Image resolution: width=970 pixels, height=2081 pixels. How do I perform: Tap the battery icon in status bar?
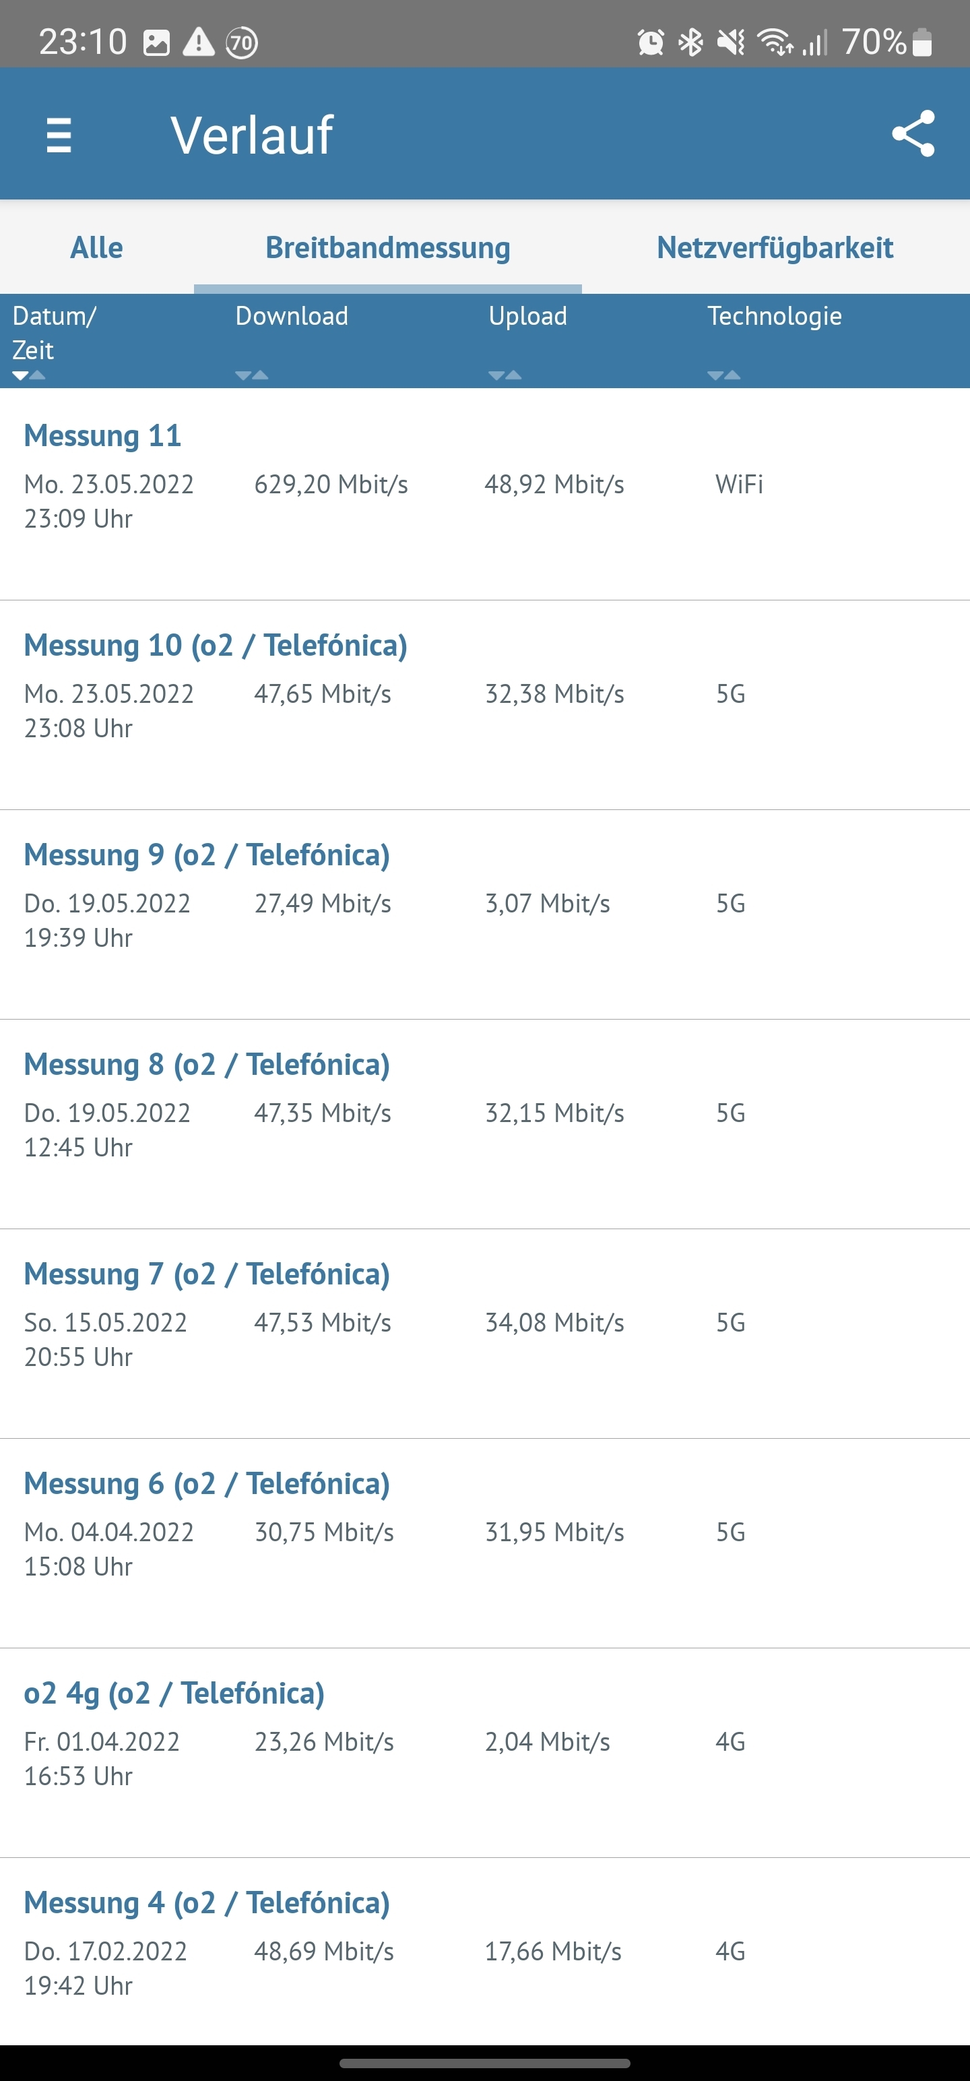pyautogui.click(x=922, y=42)
